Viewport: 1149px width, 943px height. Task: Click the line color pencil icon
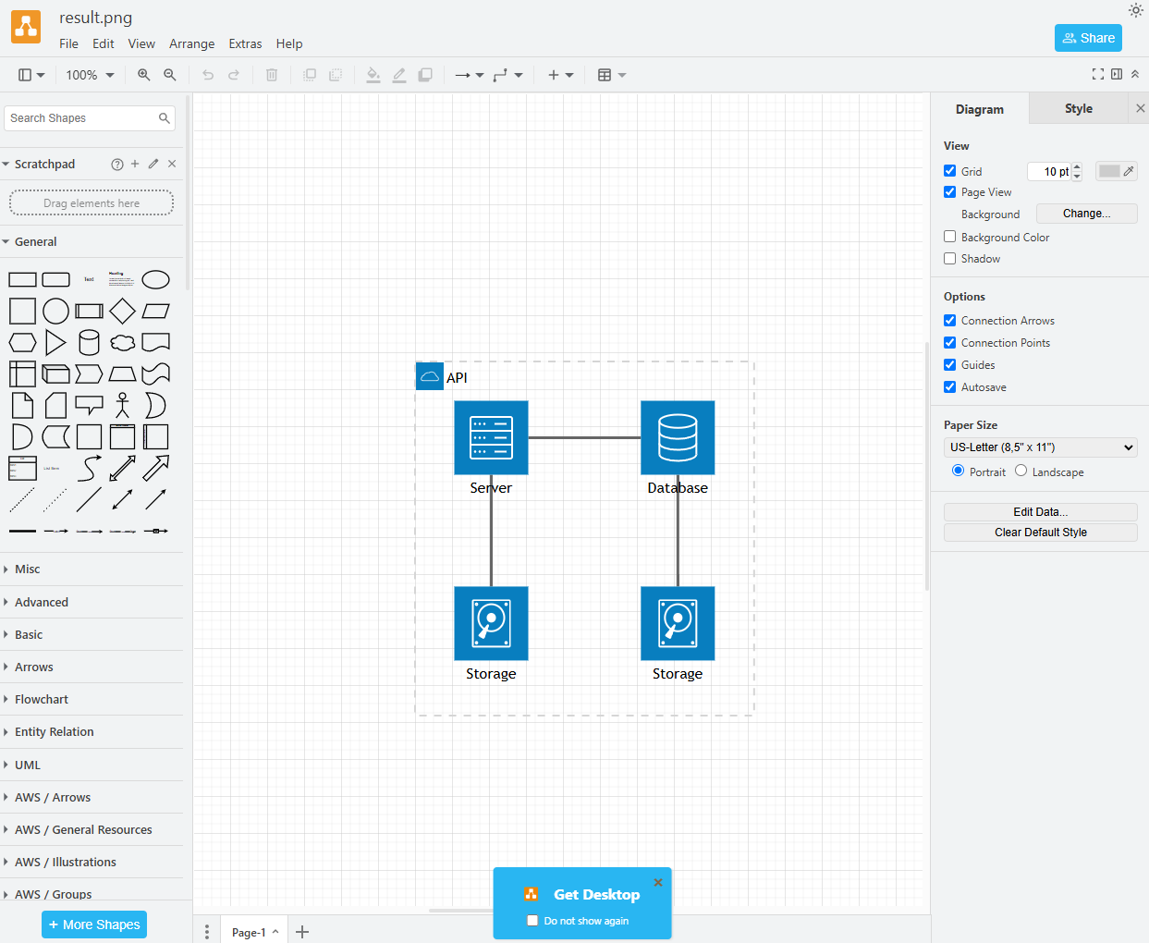(399, 75)
